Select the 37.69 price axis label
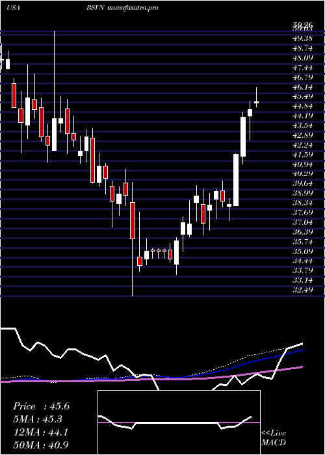The image size is (325, 455). click(x=303, y=213)
